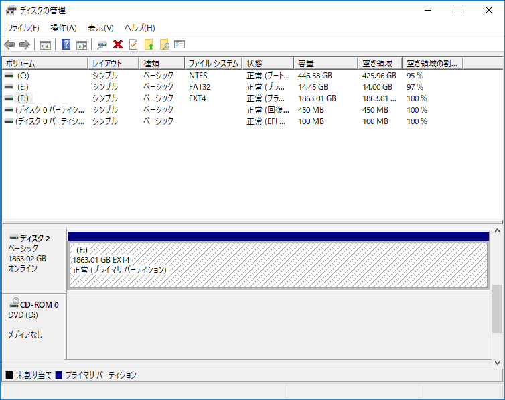Sort by the 状態 column header
This screenshot has width=505, height=400.
tap(268, 63)
